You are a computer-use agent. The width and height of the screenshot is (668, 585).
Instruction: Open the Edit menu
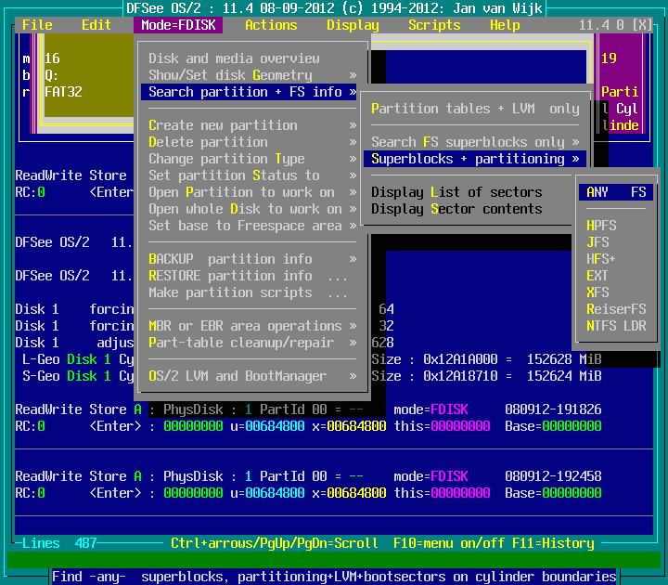point(96,25)
